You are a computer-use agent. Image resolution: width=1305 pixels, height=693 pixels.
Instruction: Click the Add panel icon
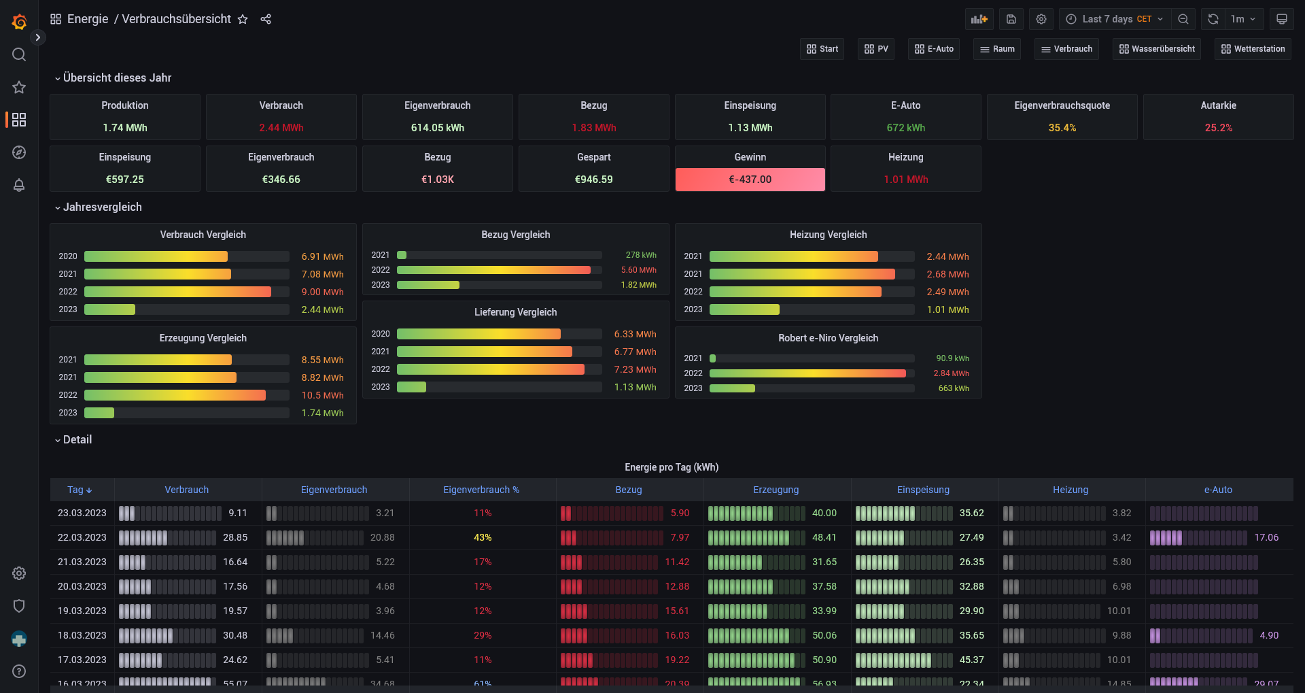979,19
